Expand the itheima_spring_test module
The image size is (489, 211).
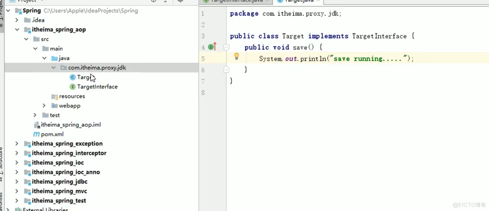[17, 201]
